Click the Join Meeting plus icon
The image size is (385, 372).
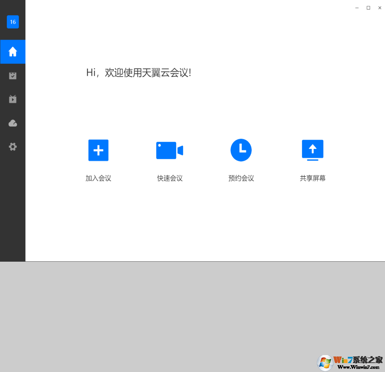[98, 150]
